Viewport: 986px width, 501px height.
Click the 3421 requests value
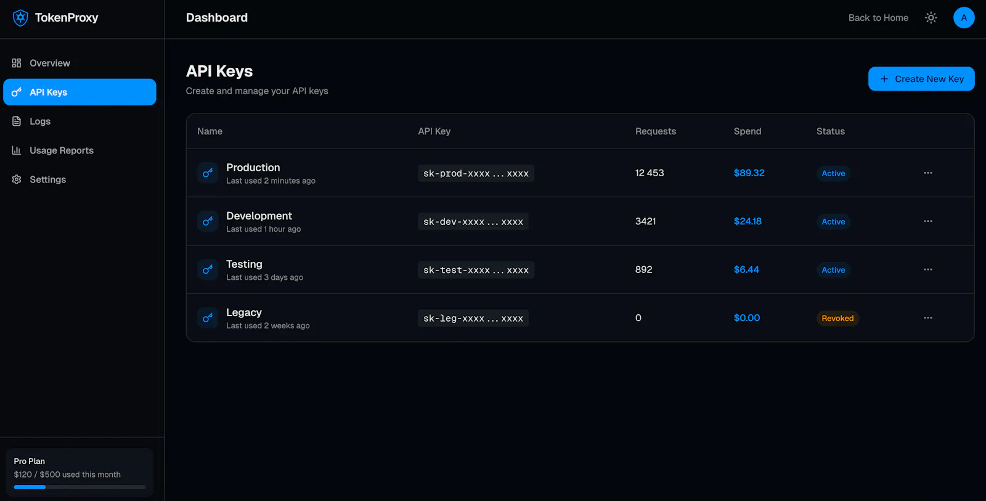(645, 221)
